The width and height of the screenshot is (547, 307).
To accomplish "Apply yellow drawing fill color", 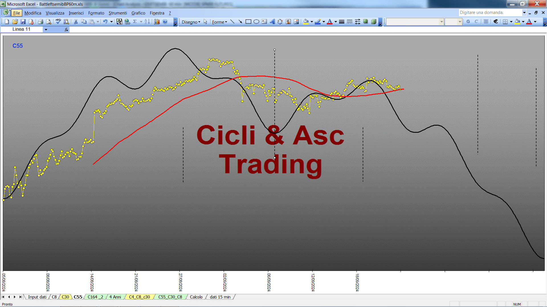I will click(x=306, y=22).
